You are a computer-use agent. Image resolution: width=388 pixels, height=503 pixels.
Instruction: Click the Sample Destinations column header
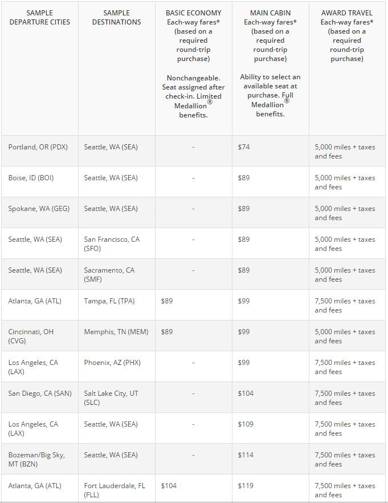tap(117, 17)
